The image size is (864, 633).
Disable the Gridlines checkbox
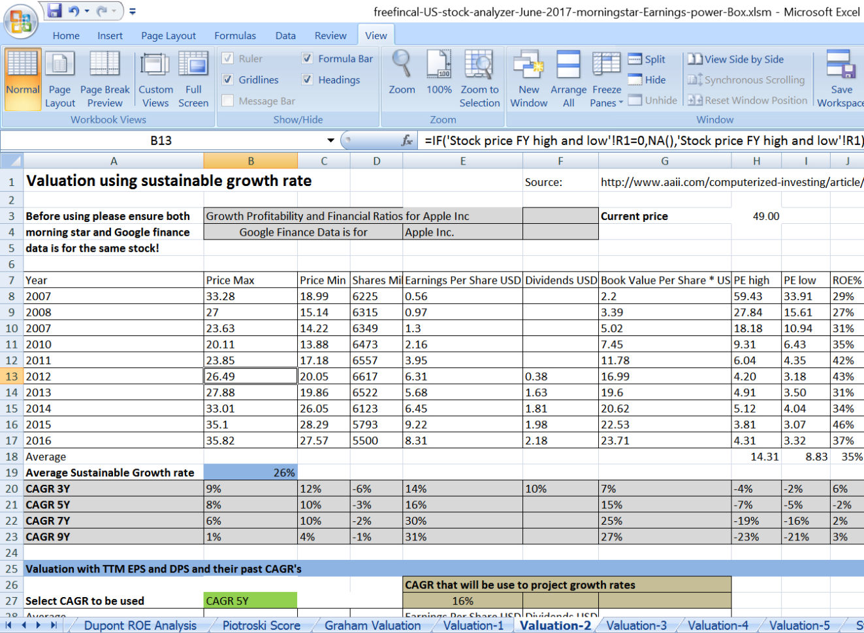pyautogui.click(x=228, y=79)
